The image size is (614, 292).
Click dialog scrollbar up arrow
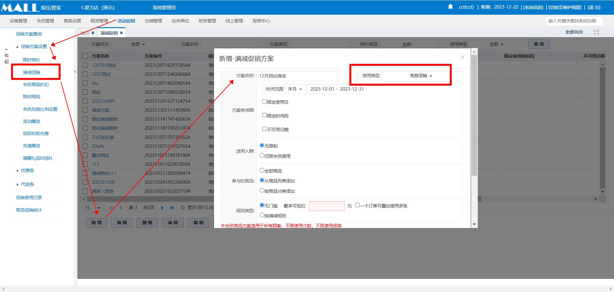[x=475, y=52]
